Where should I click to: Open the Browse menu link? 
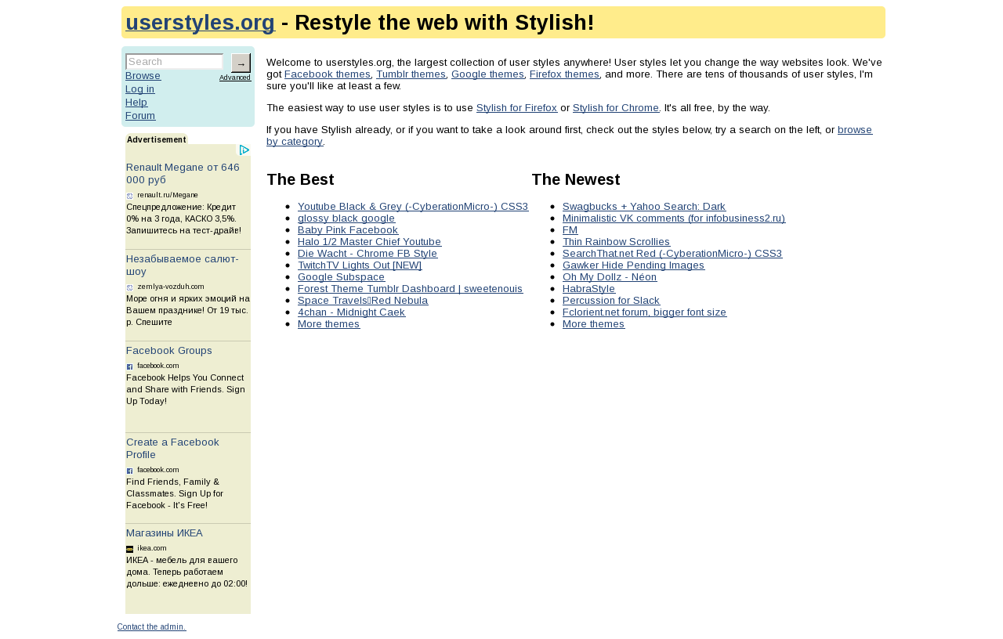click(x=143, y=76)
